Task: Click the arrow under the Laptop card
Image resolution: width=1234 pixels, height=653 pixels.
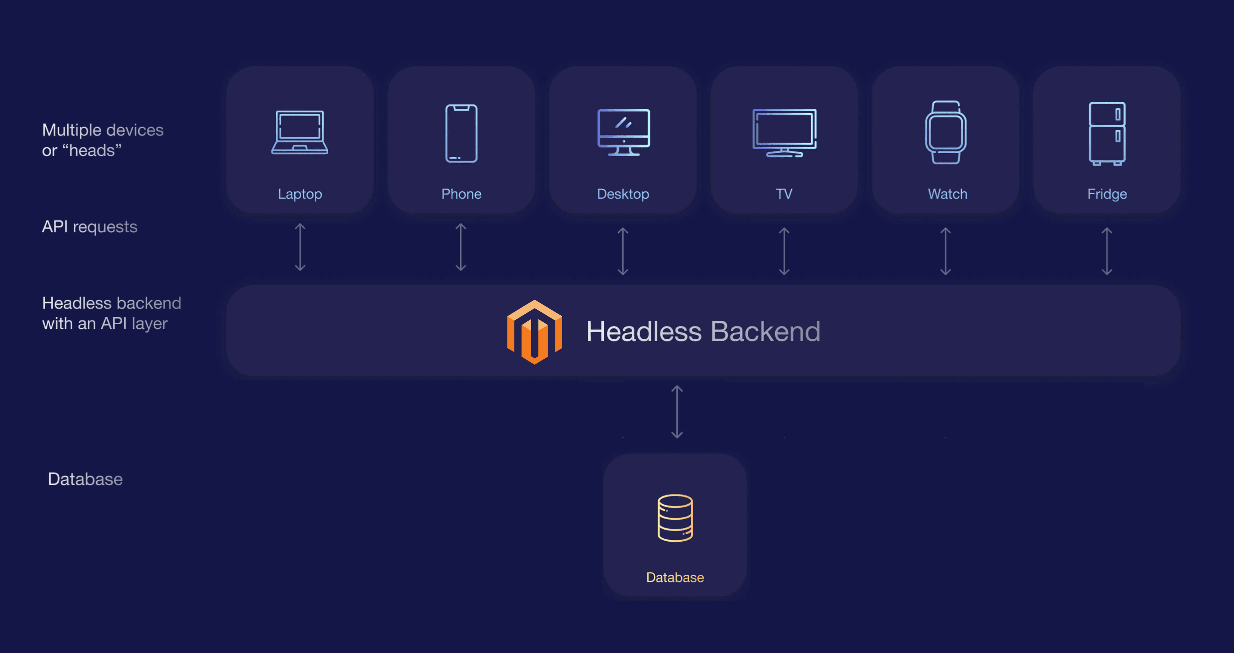Action: coord(300,247)
